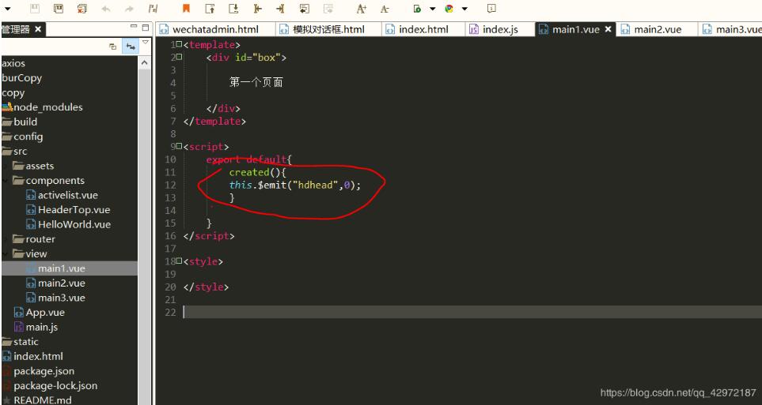Switch to 模拟对话框.html tab
762x405 pixels.
coord(328,29)
